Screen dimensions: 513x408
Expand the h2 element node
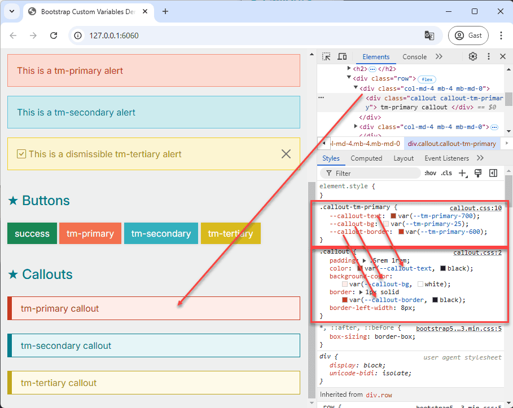(349, 68)
